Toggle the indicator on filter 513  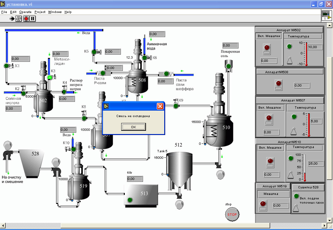click(x=130, y=200)
